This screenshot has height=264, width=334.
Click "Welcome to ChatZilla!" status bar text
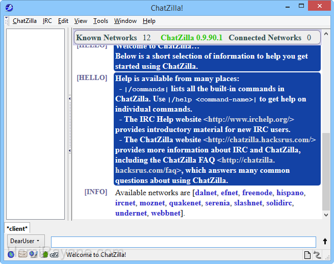click(96, 255)
